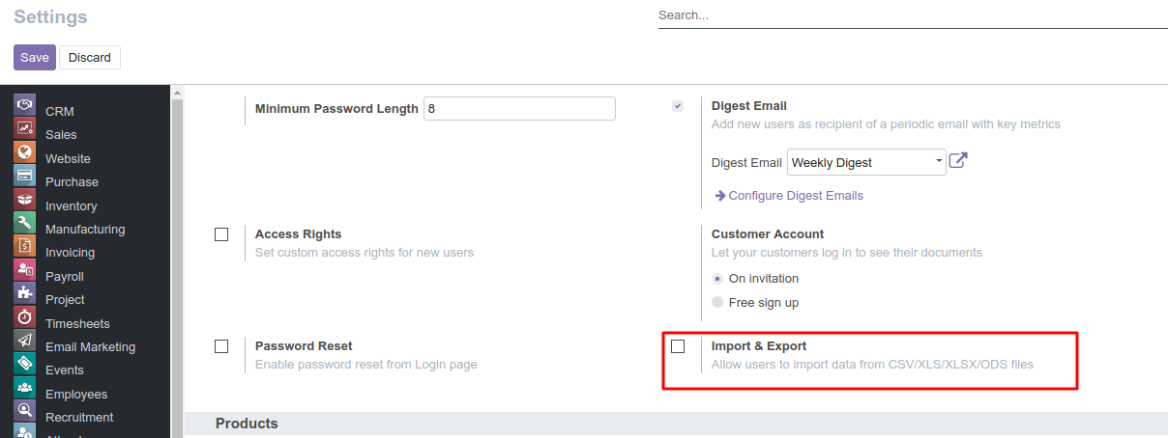Click the CRM handshake icon in sidebar
1168x438 pixels.
pos(24,104)
